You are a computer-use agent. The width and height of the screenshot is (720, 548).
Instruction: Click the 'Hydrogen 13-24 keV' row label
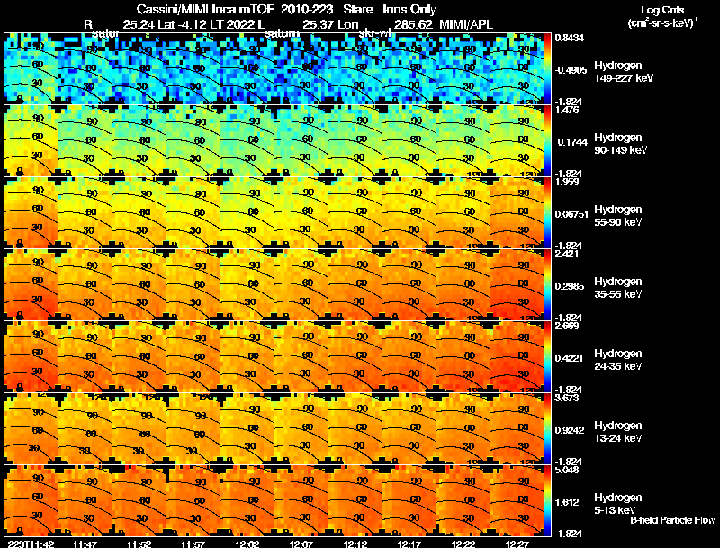(x=617, y=432)
